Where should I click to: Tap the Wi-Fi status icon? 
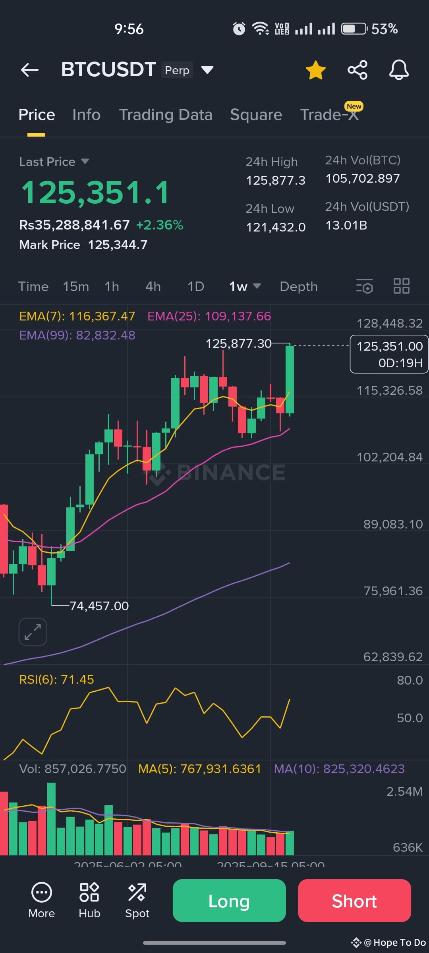pos(261,29)
